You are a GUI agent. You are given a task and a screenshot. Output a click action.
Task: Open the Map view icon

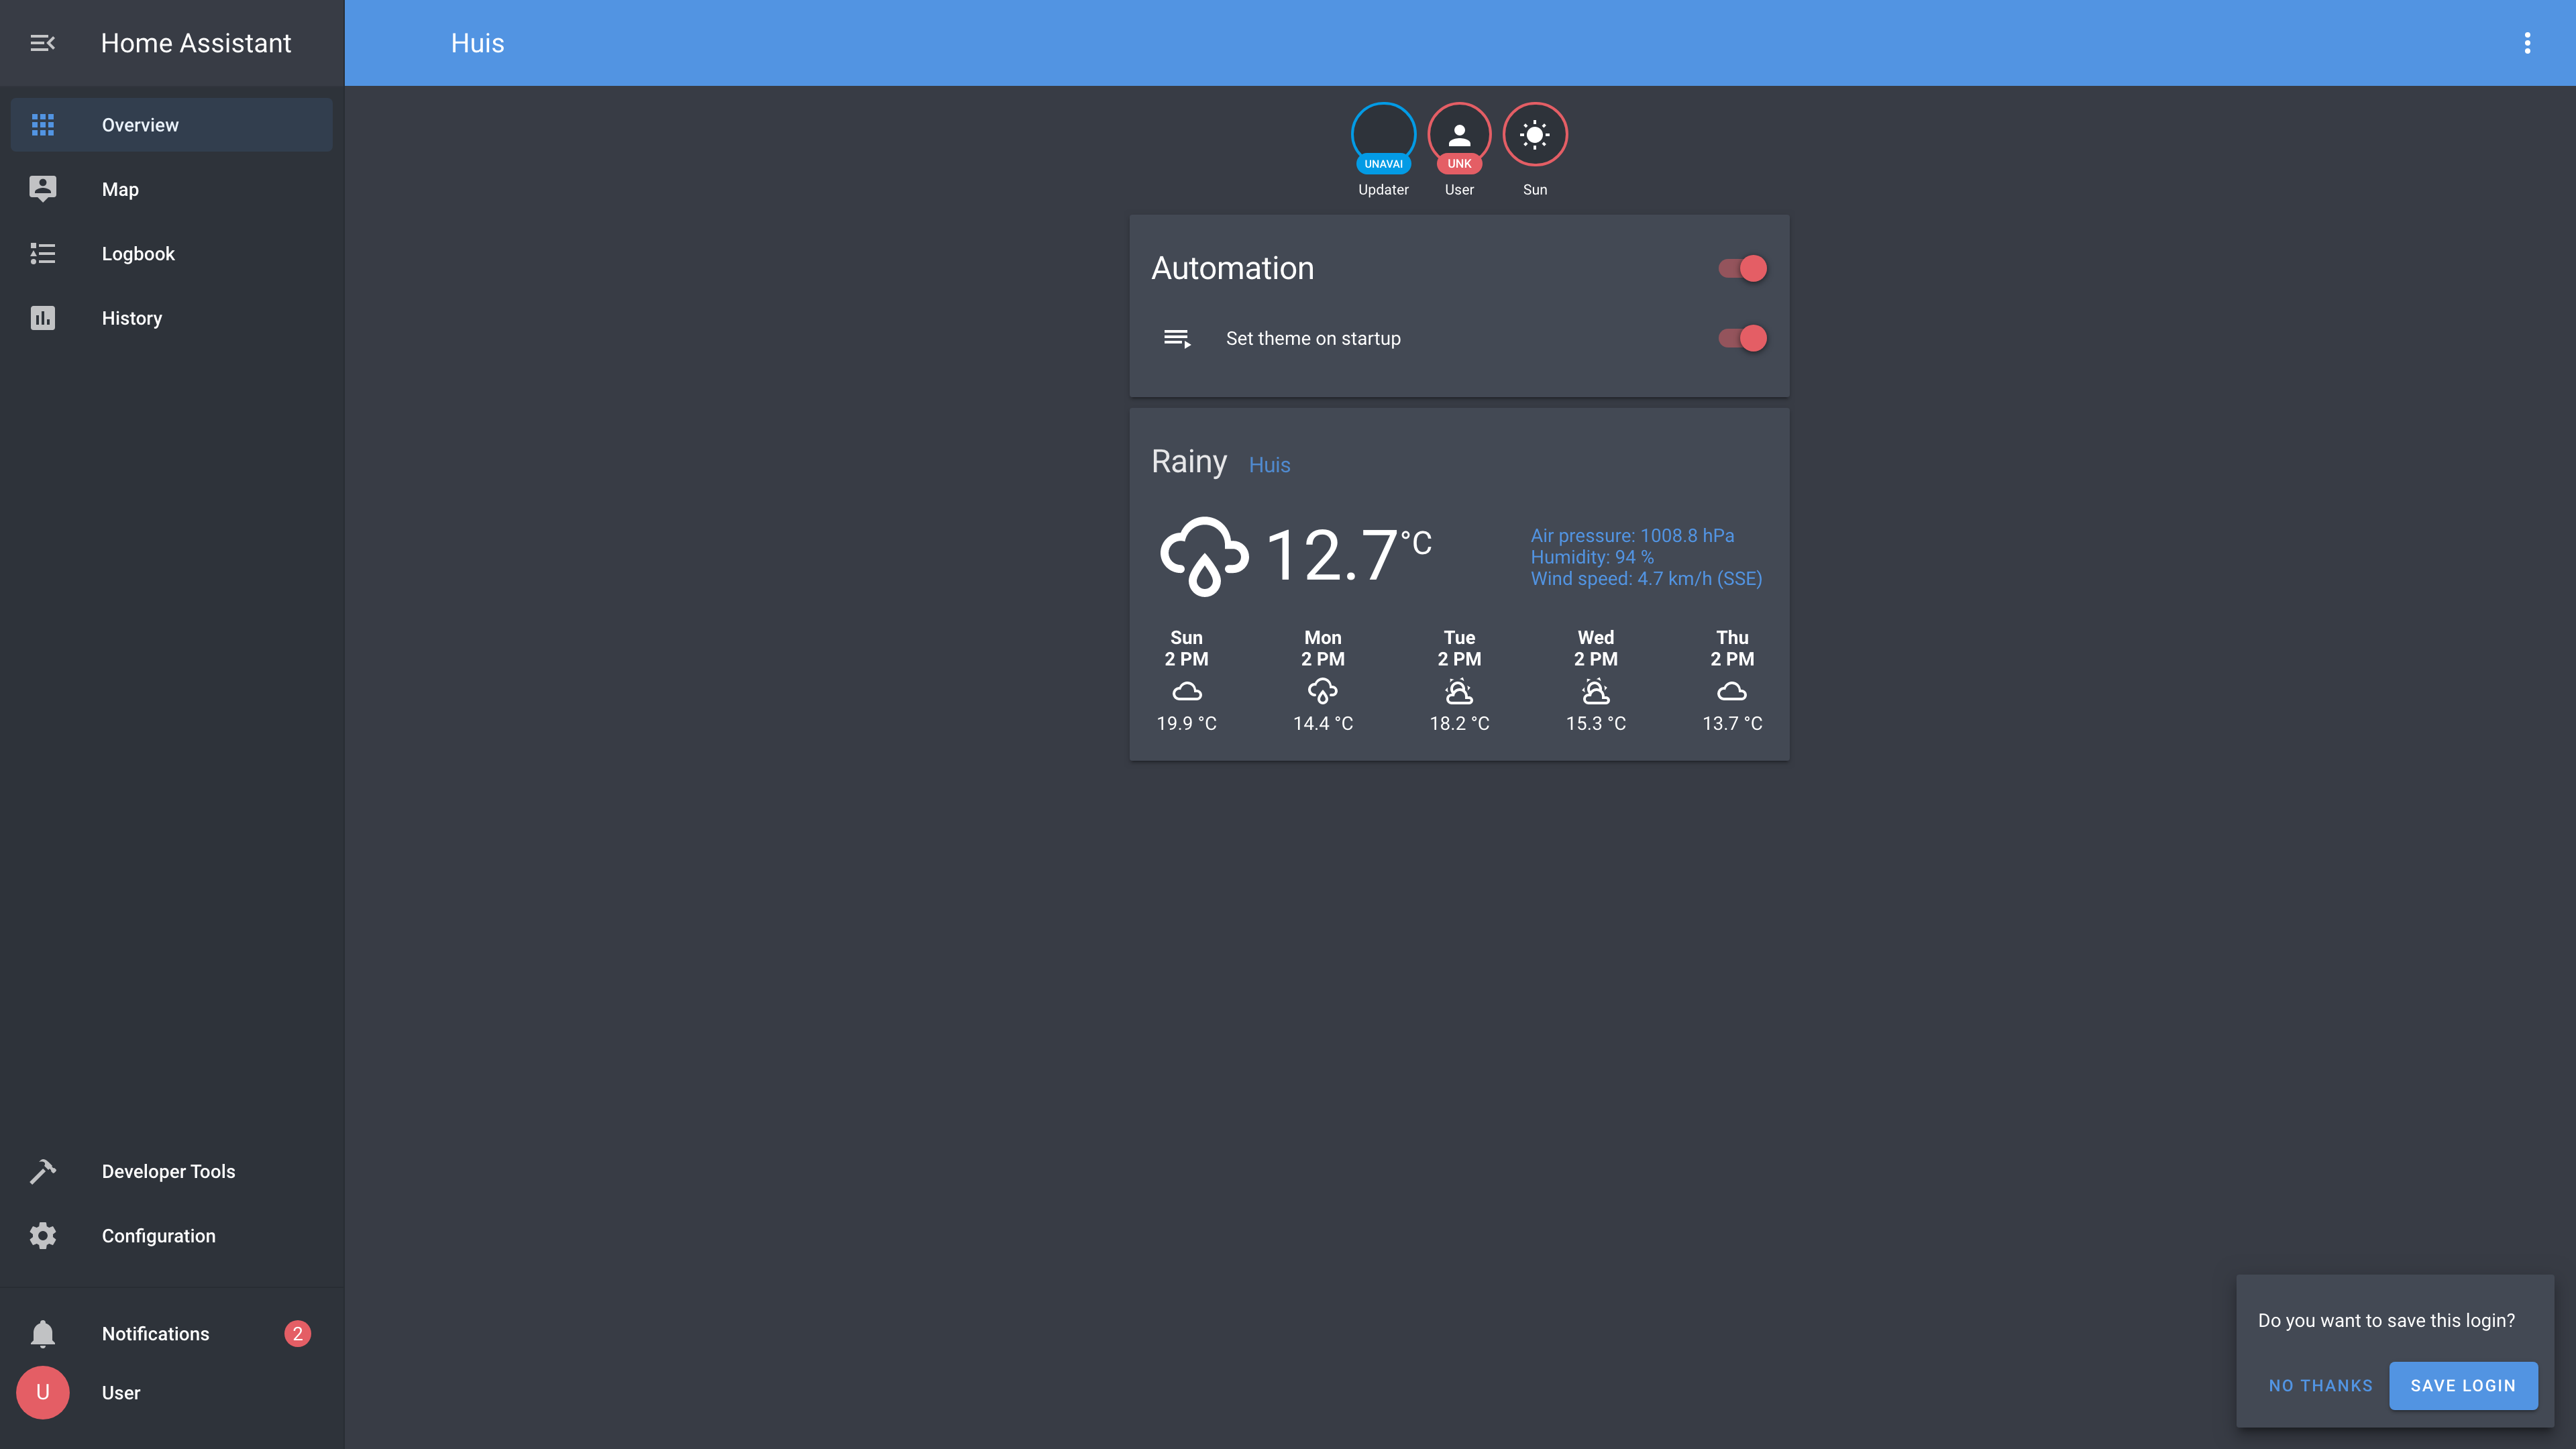pyautogui.click(x=42, y=189)
